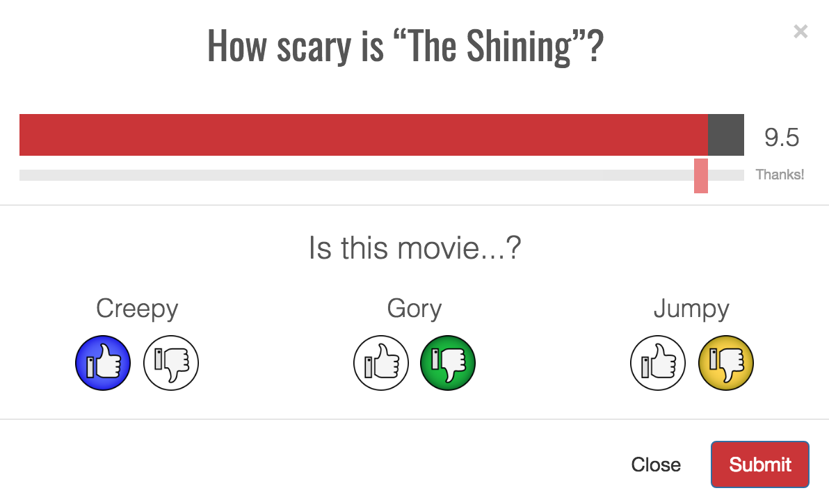Choose the Jumpy thumbs-up icon

point(658,363)
